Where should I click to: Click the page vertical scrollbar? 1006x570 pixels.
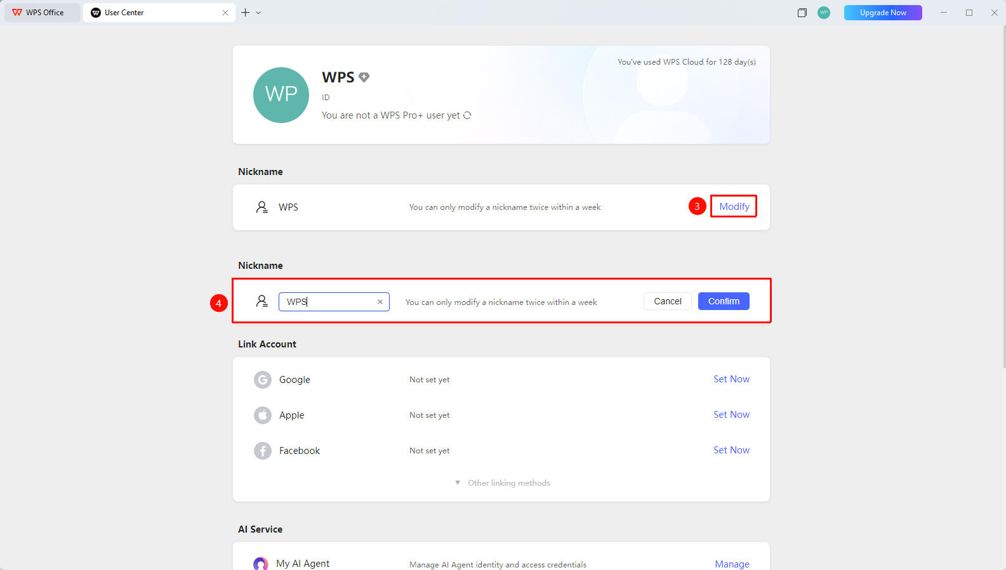[x=1003, y=197]
